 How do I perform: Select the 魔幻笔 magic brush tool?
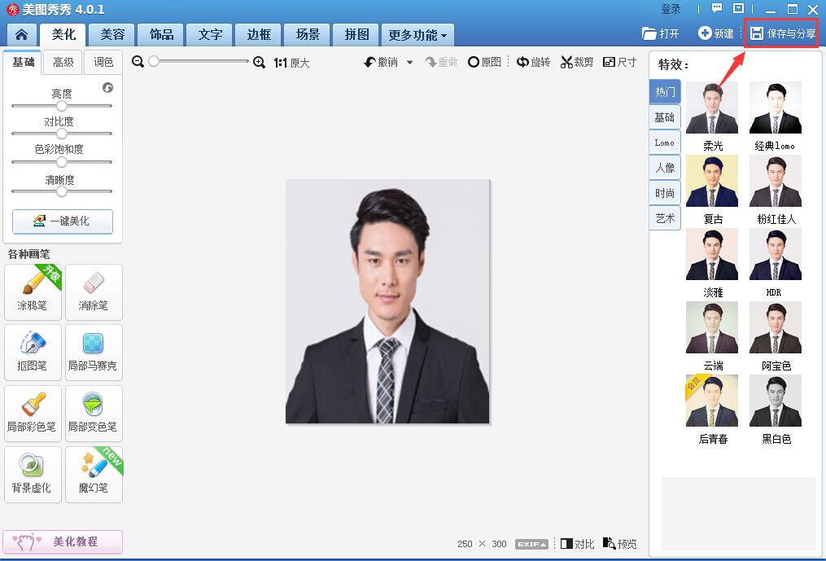point(94,474)
